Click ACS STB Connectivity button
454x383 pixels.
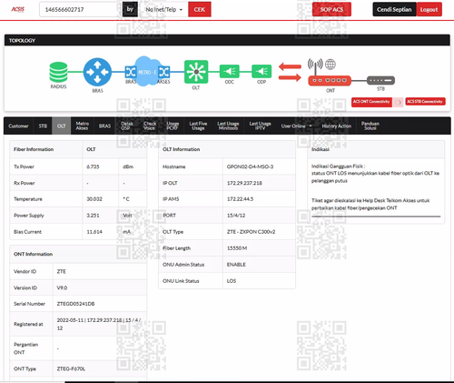pos(425,102)
